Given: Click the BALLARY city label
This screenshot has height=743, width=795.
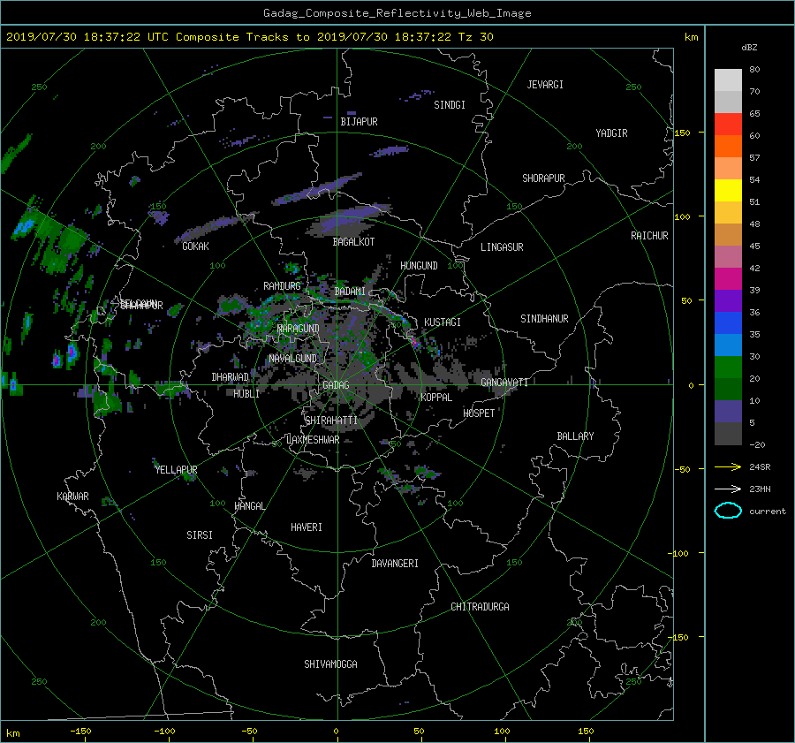Looking at the screenshot, I should (575, 436).
